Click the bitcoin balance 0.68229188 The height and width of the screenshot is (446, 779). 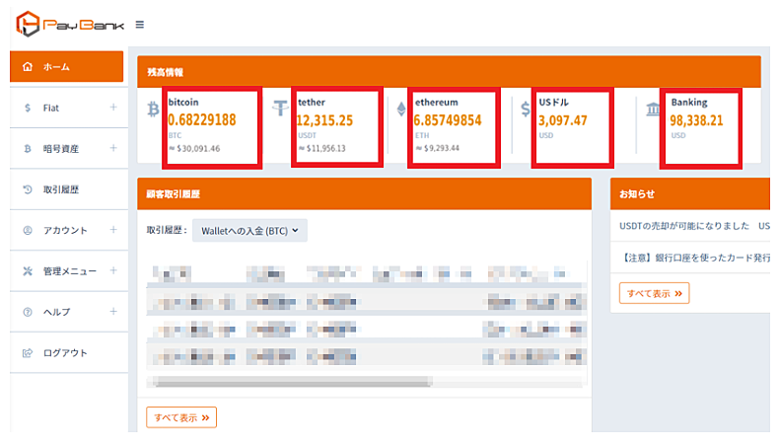[202, 119]
